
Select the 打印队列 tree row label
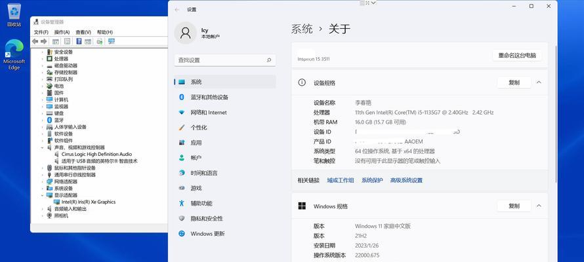point(64,79)
